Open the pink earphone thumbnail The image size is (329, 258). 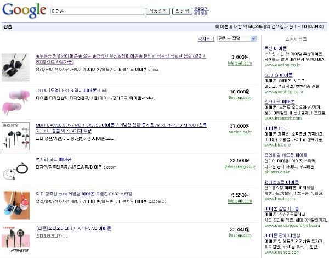[x=16, y=102]
